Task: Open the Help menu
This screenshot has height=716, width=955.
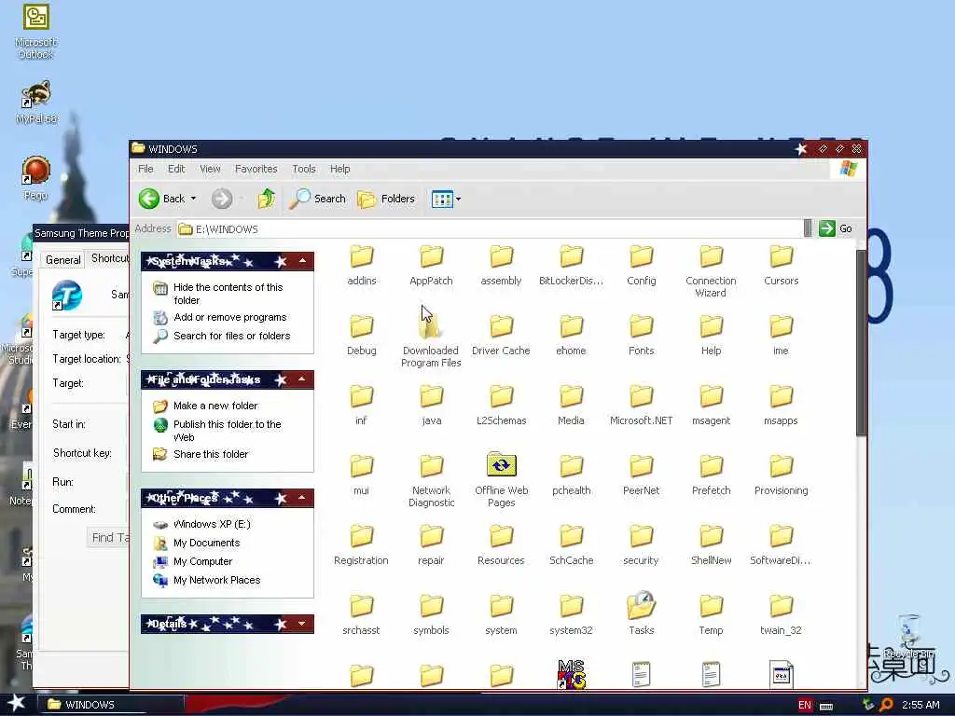Action: tap(339, 169)
